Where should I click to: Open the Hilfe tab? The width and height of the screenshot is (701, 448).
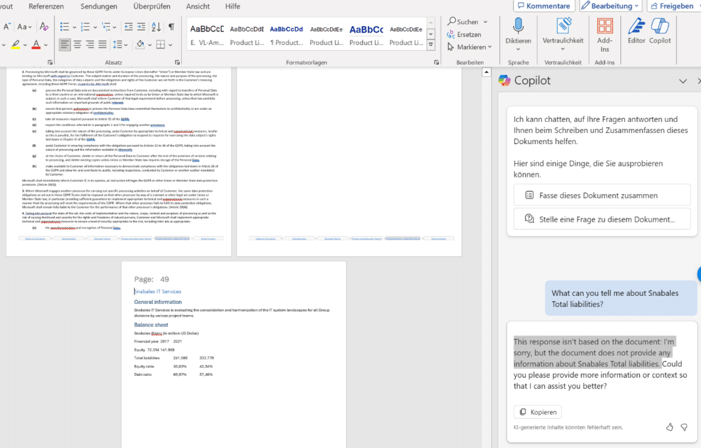pos(232,6)
